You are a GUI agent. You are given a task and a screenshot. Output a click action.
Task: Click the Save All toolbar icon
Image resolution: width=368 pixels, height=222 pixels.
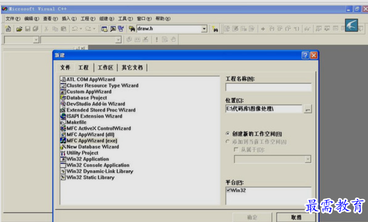35,29
